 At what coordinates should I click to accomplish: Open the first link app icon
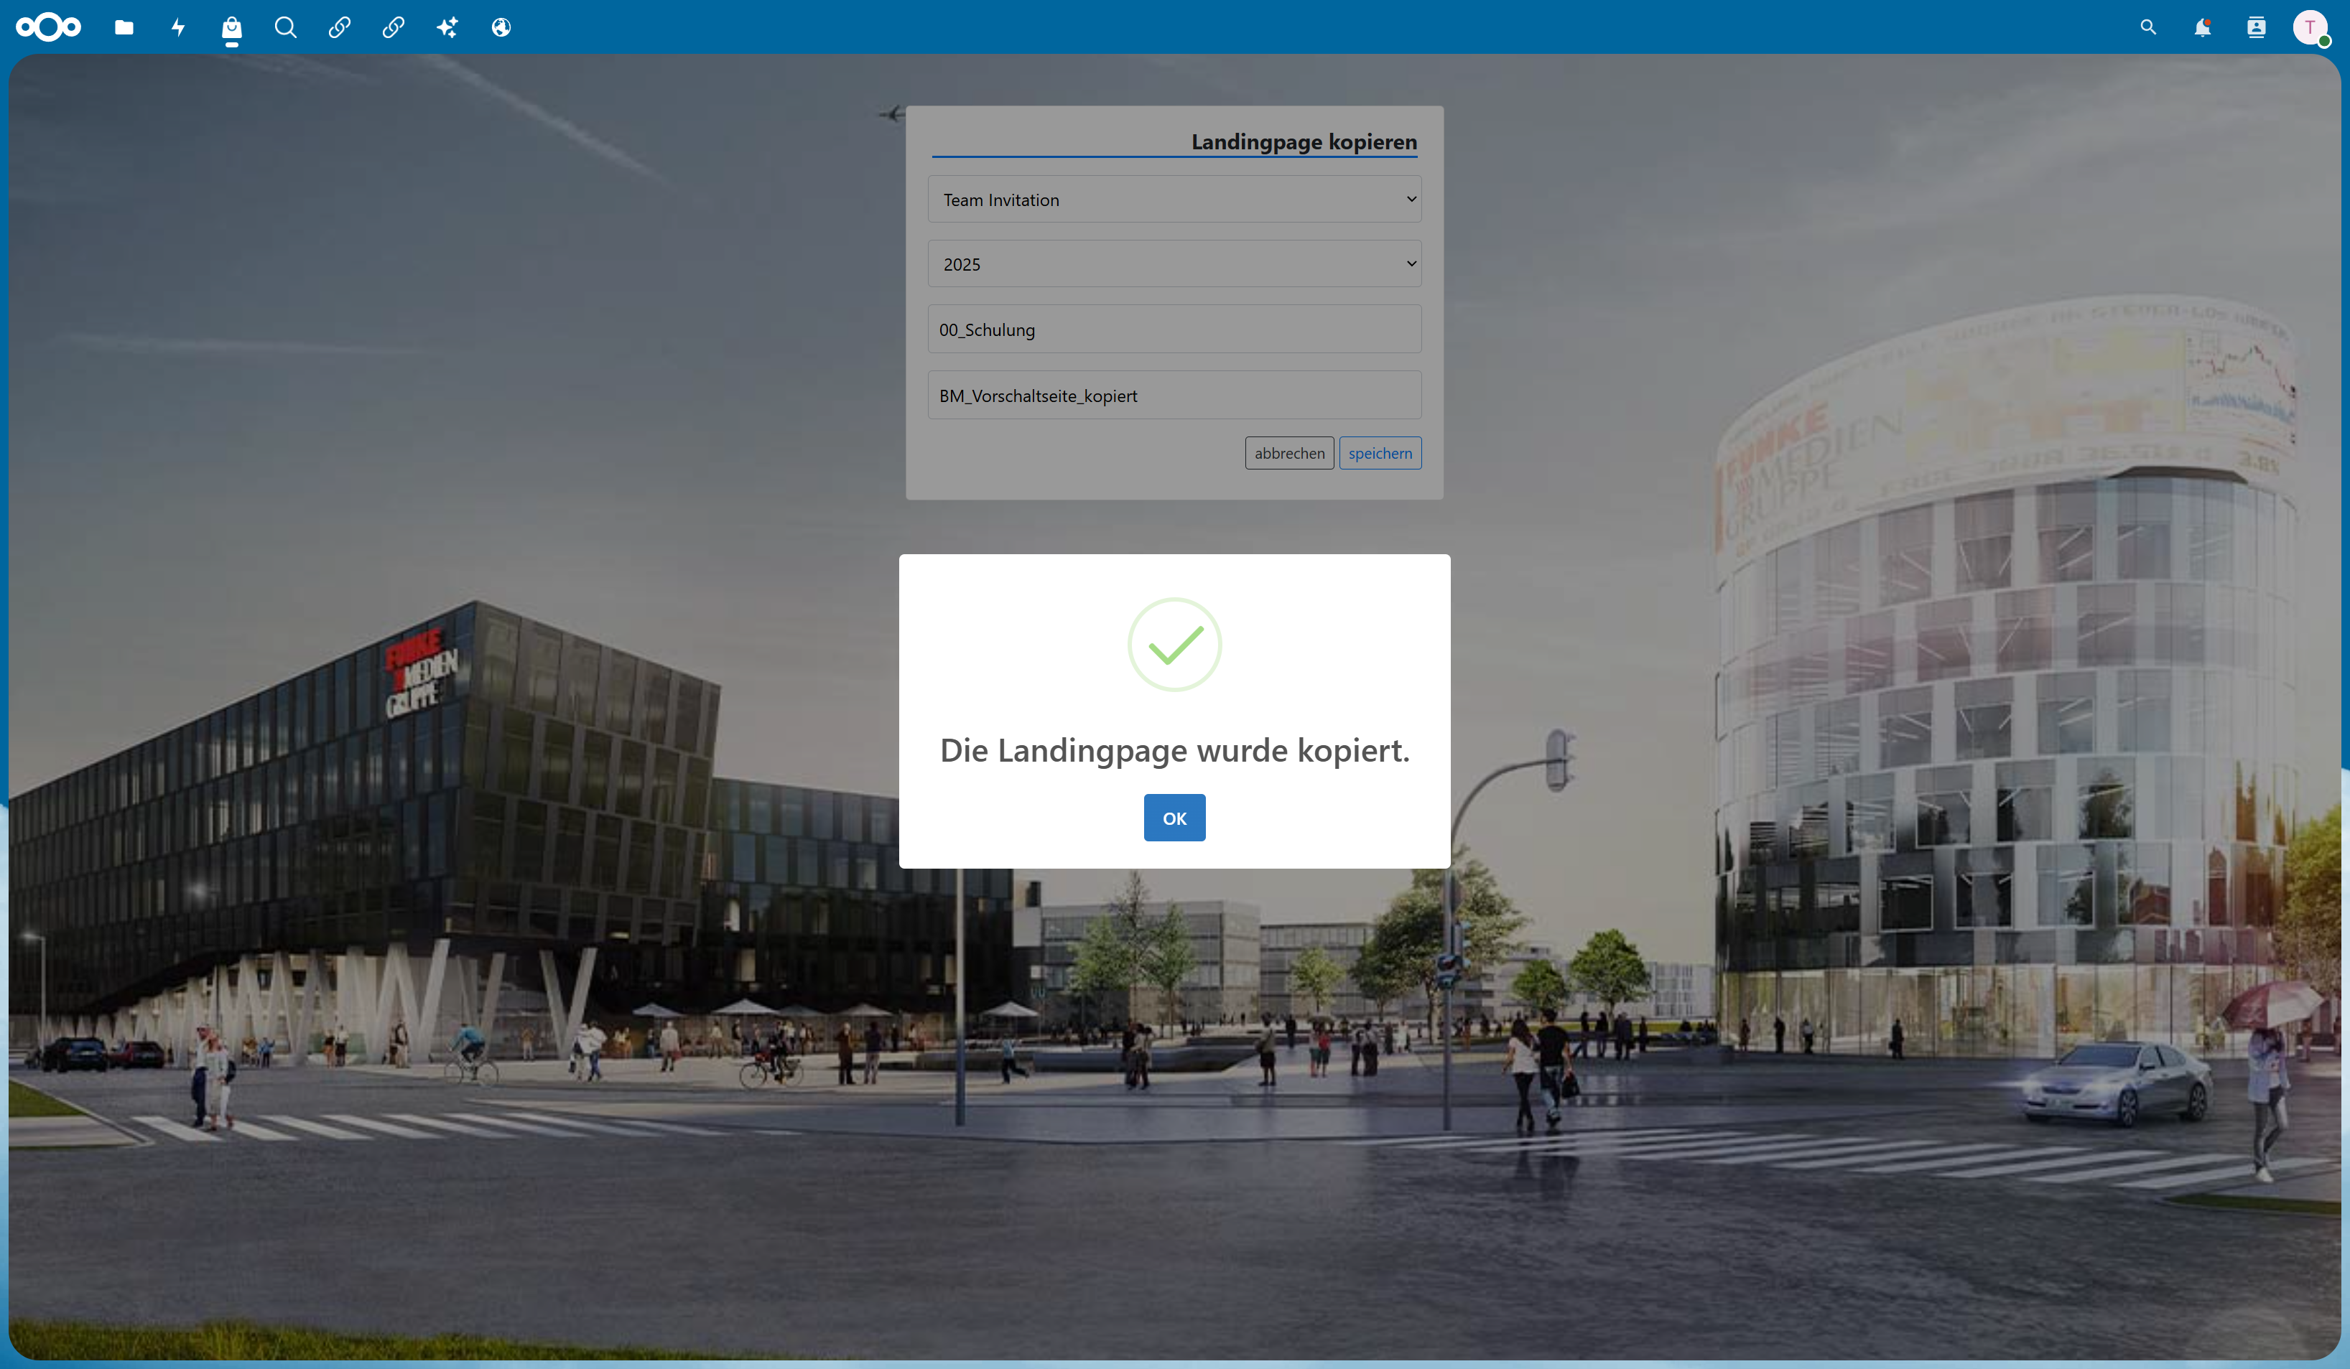click(x=340, y=27)
